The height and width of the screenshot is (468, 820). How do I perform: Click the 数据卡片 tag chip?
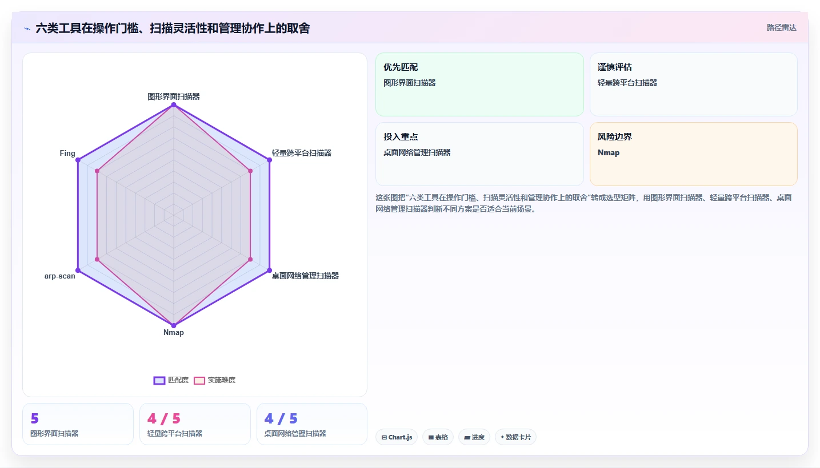click(x=515, y=437)
